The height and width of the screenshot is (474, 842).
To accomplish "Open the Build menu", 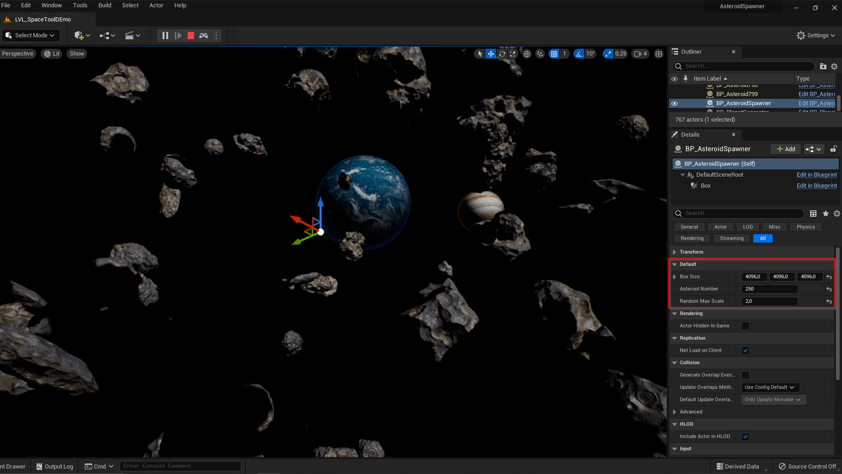I will pos(105,5).
